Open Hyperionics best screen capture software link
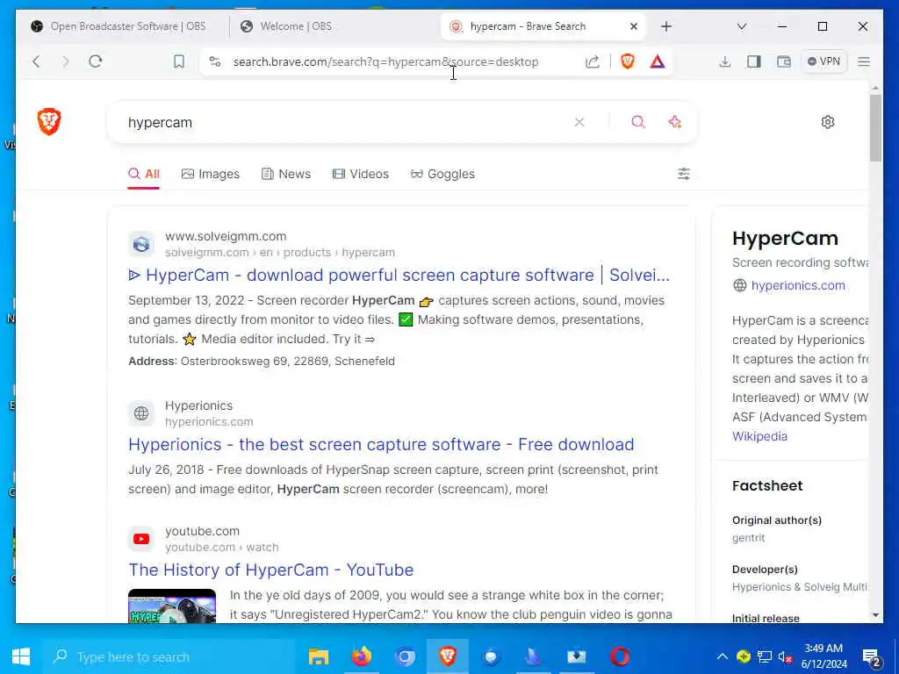 [x=381, y=444]
